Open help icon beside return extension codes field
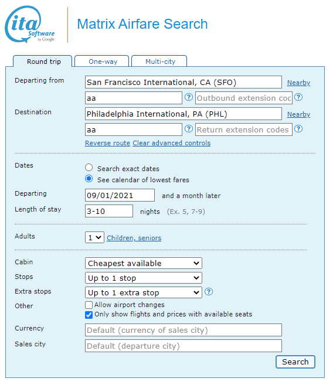 298,129
